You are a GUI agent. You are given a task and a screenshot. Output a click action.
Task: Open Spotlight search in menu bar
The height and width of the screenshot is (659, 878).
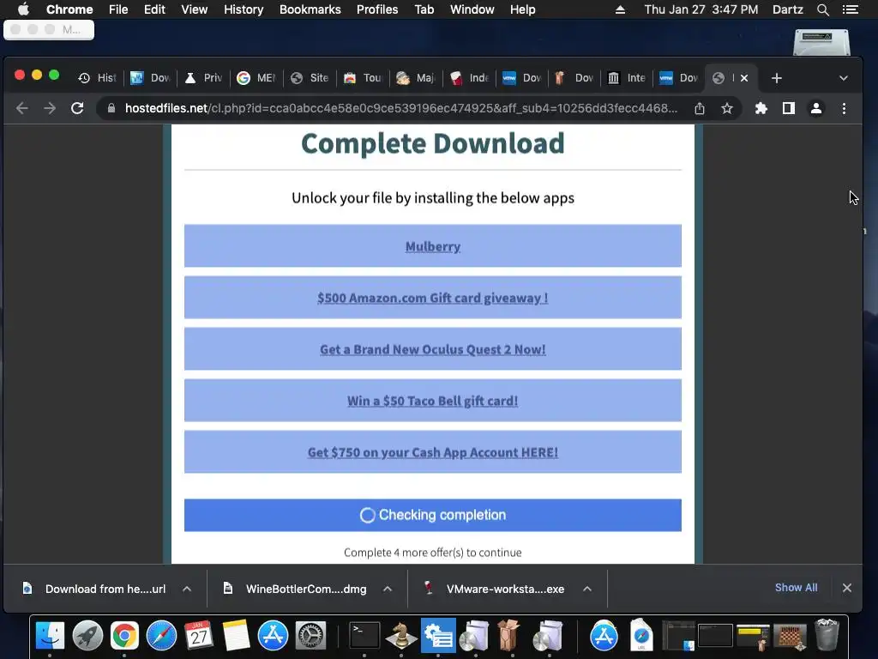point(822,9)
